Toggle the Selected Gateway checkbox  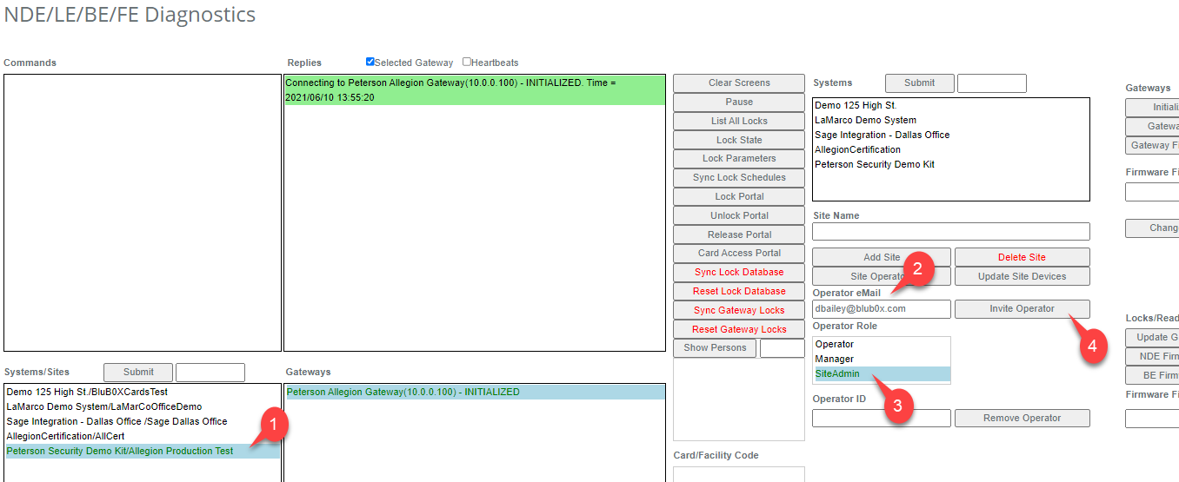pos(370,63)
